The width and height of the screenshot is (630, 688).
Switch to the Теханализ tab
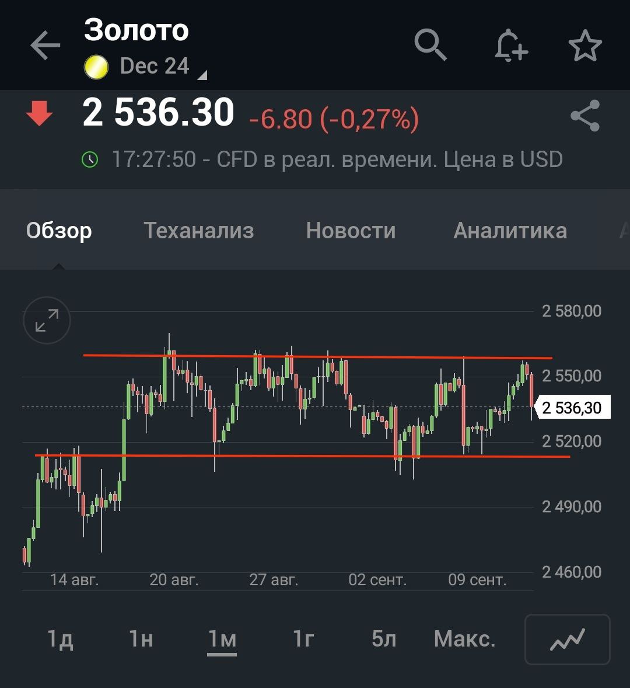(199, 231)
